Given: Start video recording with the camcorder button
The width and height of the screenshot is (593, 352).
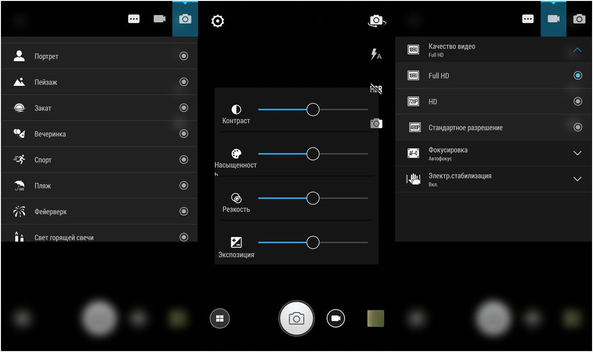Looking at the screenshot, I should pyautogui.click(x=336, y=318).
